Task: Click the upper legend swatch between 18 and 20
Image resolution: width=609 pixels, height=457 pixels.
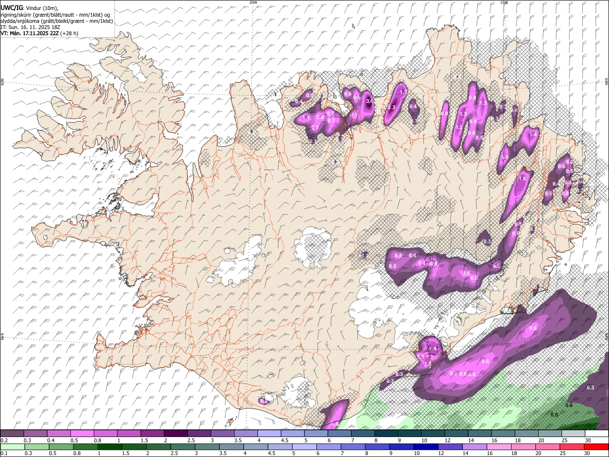Action: click(527, 434)
